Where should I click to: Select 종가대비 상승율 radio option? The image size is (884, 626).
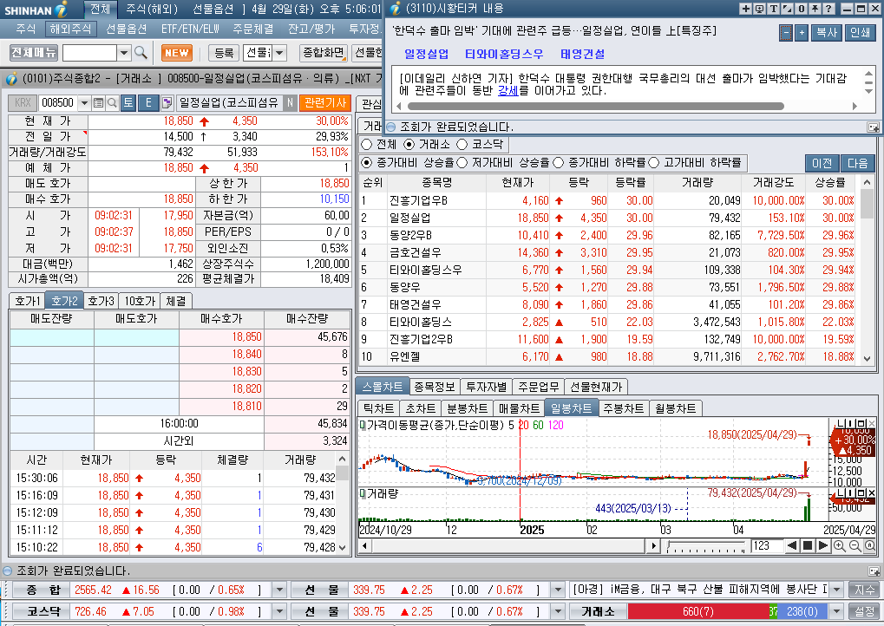click(x=366, y=163)
